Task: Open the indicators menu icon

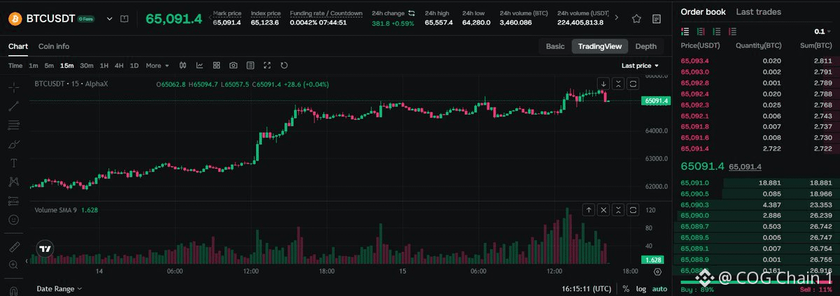Action: pos(199,66)
